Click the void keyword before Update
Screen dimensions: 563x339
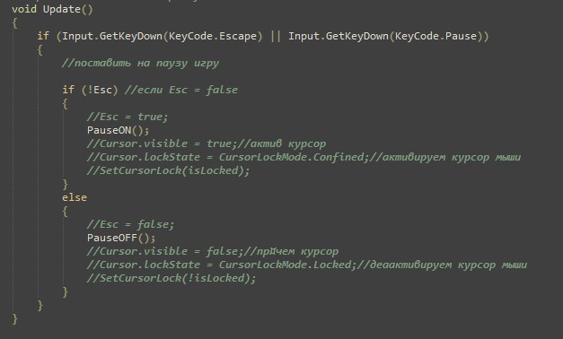point(24,9)
